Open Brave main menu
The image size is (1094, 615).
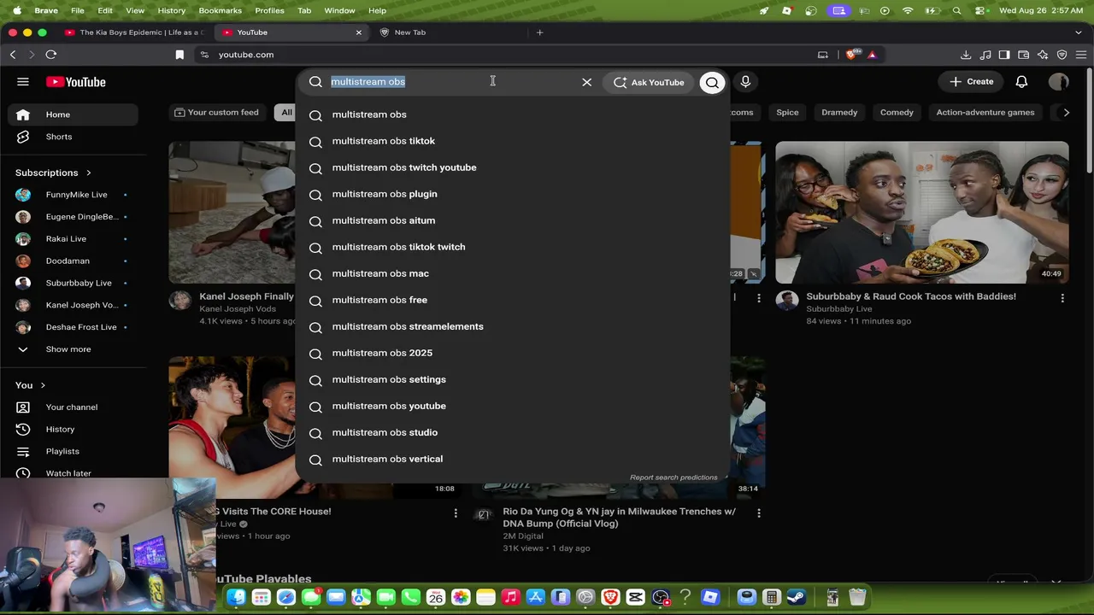(x=1081, y=55)
